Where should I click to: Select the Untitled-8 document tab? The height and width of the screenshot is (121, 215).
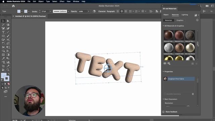click(31, 16)
